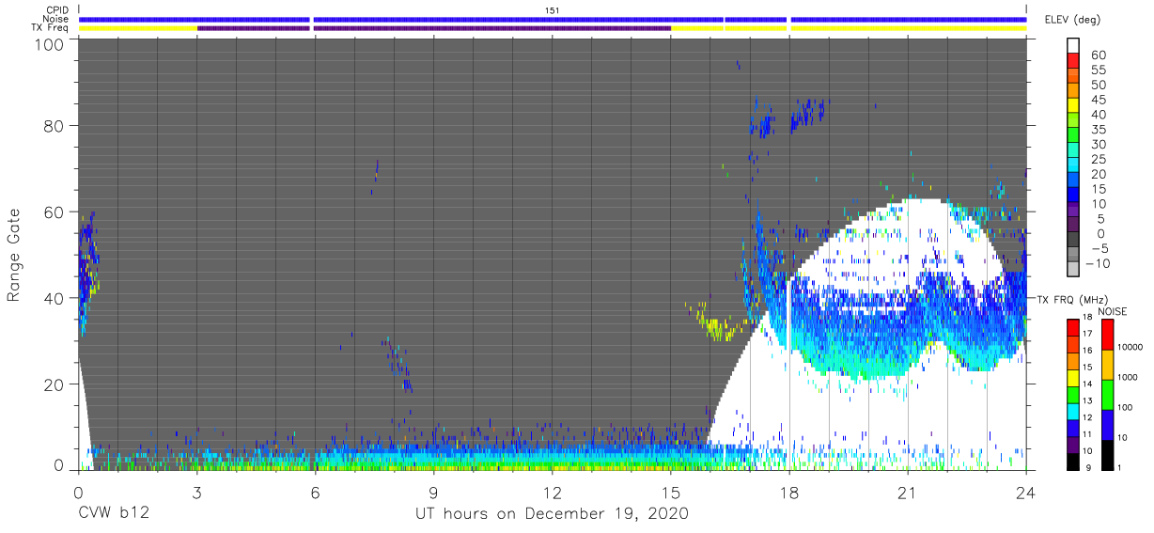The image size is (1154, 533).
Task: Click the NOISE legend title
Action: point(1112,311)
